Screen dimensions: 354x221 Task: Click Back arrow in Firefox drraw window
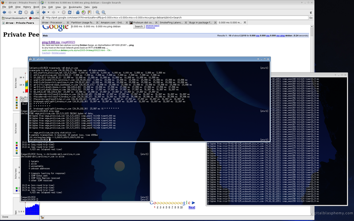4,12
